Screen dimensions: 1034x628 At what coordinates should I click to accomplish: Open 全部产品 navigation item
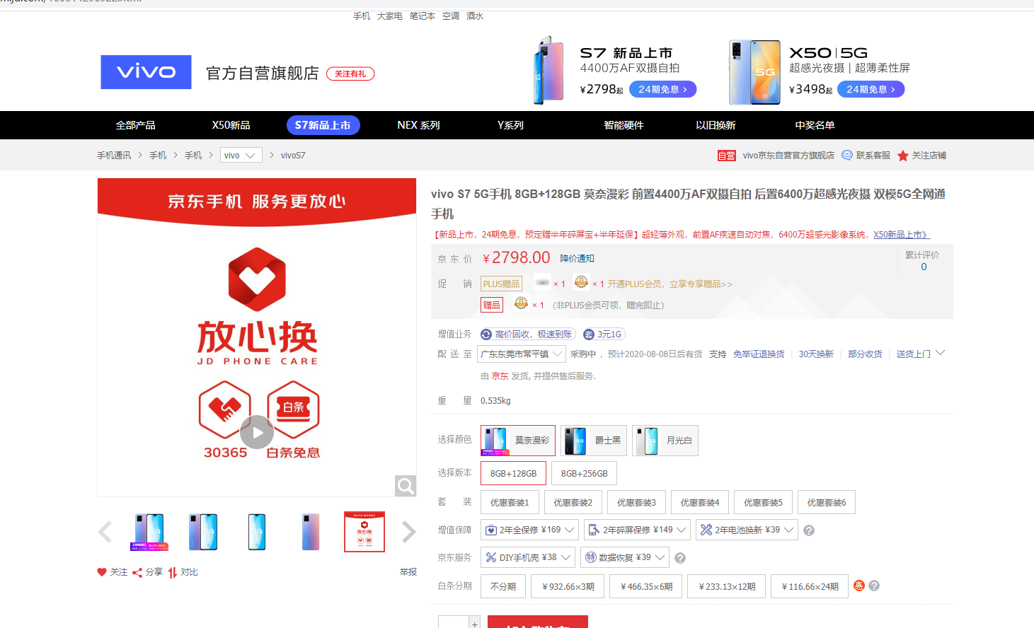click(x=136, y=125)
